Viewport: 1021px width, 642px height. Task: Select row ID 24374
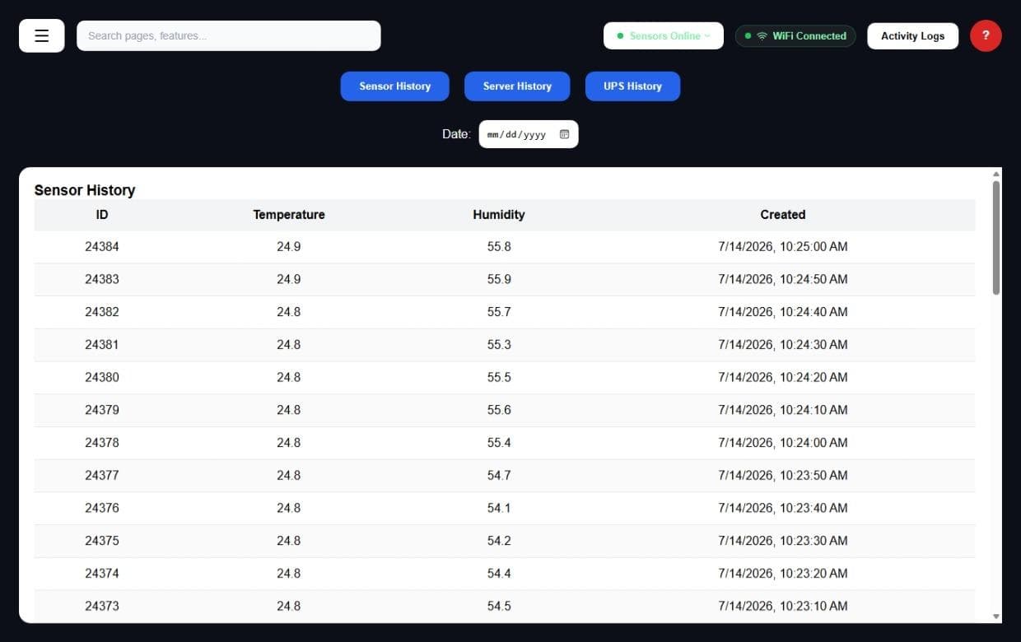pyautogui.click(x=505, y=574)
